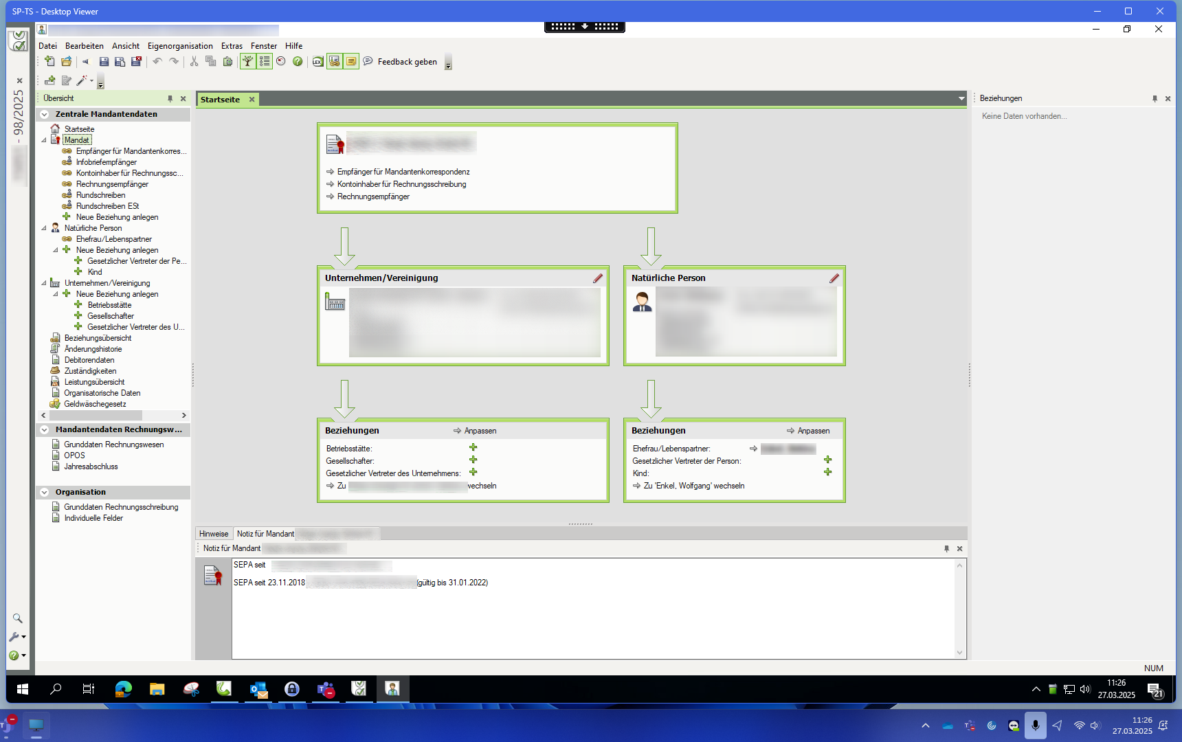Image resolution: width=1182 pixels, height=742 pixels.
Task: Click pencil edit icon on Unternehmen/Vereinigung card
Action: coord(598,278)
